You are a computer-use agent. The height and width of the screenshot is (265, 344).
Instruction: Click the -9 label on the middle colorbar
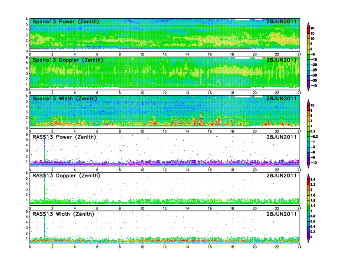(x=313, y=158)
